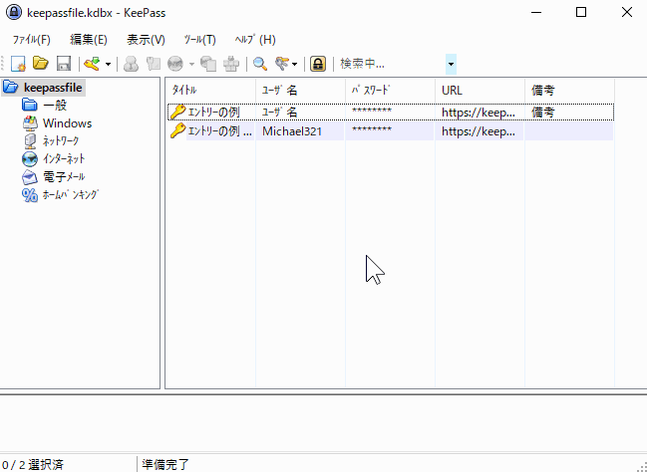647x472 pixels.
Task: Expand the Show Entries dropdown arrow
Action: pyautogui.click(x=295, y=65)
